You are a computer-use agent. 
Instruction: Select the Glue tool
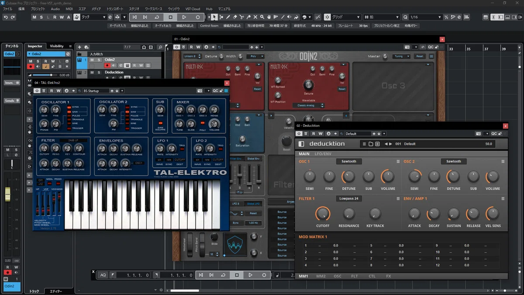(x=248, y=17)
